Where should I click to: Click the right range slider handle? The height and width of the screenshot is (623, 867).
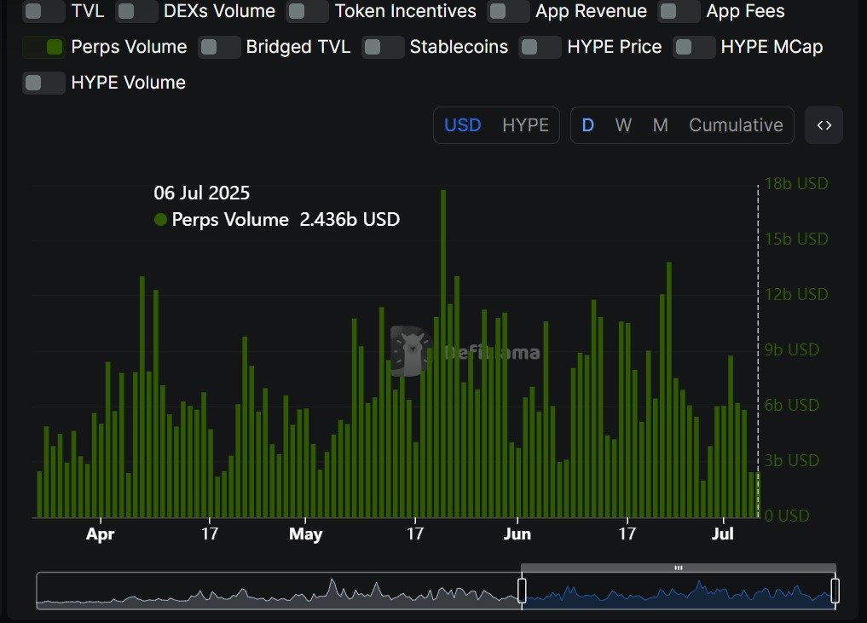click(835, 591)
